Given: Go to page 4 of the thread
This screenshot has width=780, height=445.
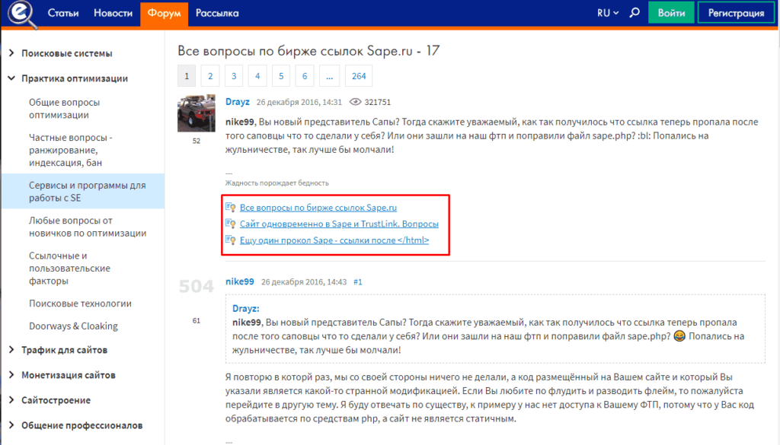Looking at the screenshot, I should [257, 76].
